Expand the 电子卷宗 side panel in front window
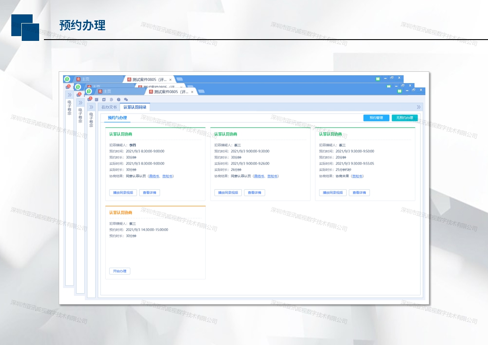The image size is (488, 345). pyautogui.click(x=91, y=107)
